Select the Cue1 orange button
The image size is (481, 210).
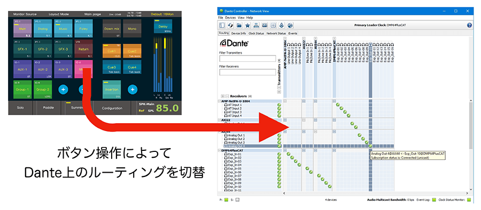(x=112, y=51)
